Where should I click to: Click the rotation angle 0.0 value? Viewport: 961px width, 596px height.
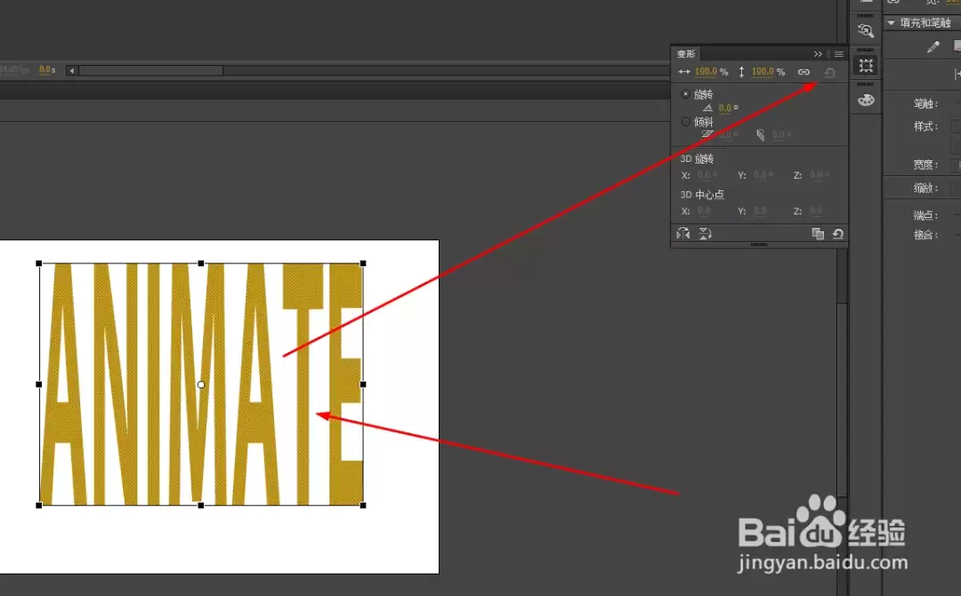coord(725,108)
